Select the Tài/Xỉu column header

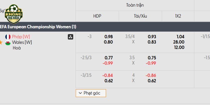[x=140, y=16]
